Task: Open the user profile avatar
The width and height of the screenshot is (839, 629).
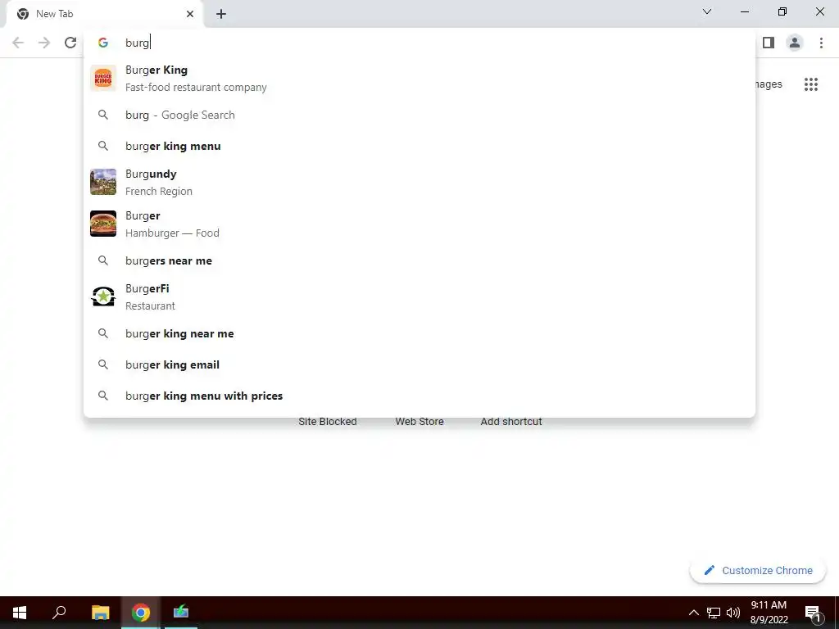Action: (795, 43)
